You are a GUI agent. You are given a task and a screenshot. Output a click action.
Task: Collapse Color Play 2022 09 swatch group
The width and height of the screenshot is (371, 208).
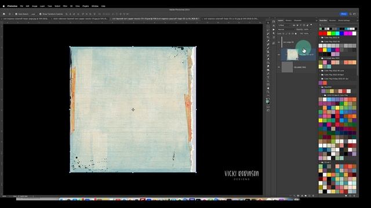(321, 42)
